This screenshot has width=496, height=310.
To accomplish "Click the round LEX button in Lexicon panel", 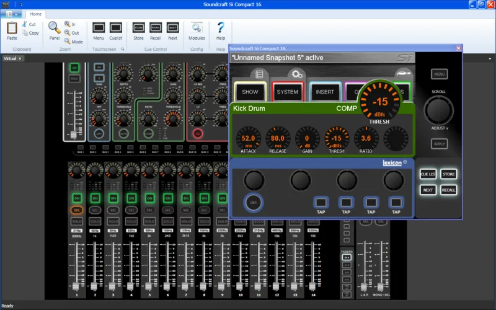I will [x=254, y=203].
